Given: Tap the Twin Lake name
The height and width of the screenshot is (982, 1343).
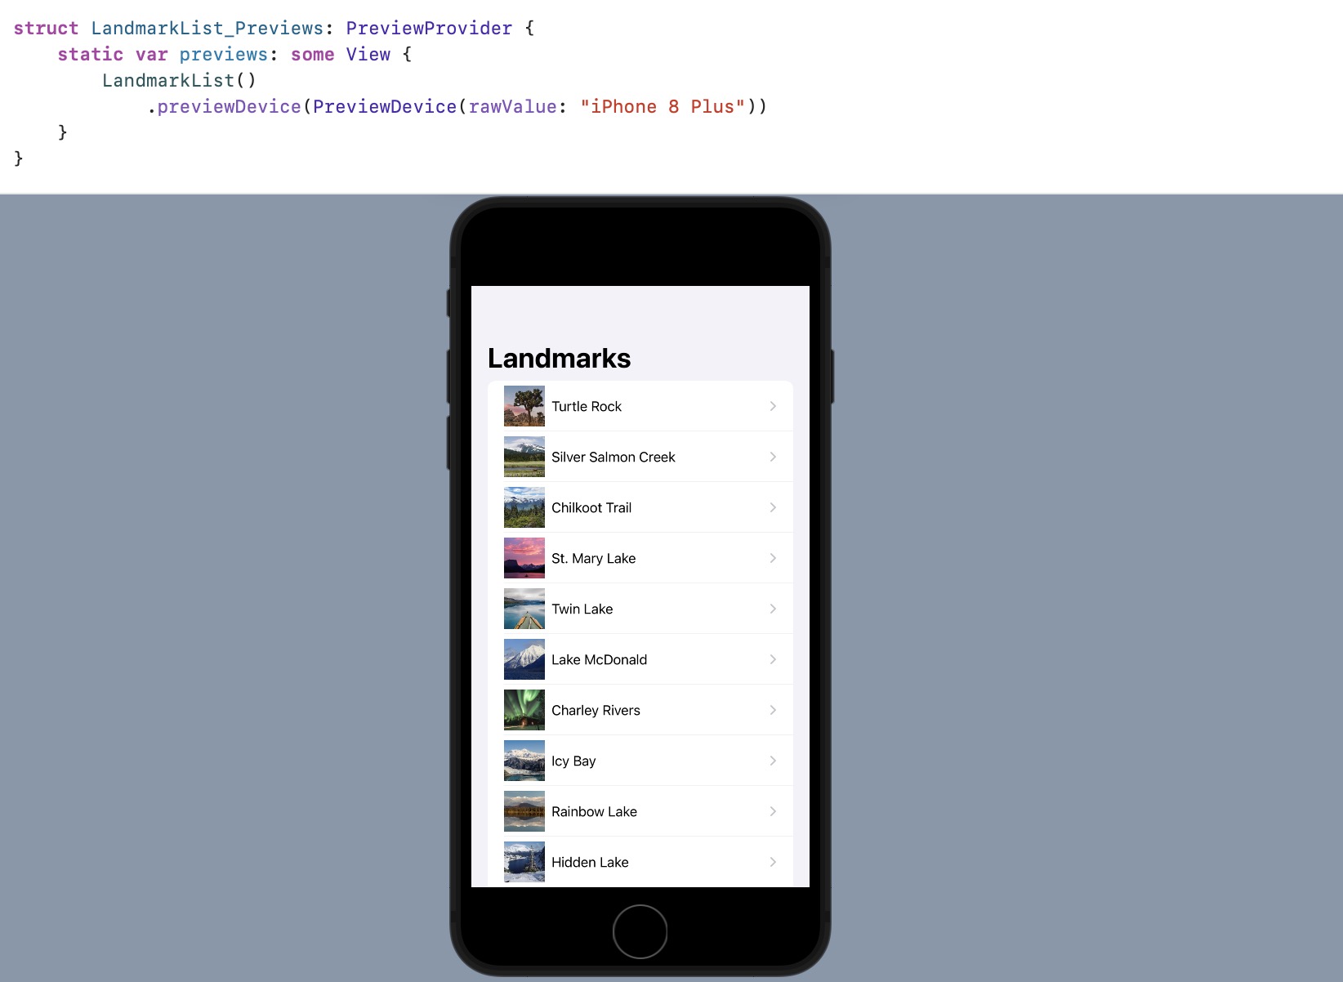Looking at the screenshot, I should coord(582,609).
